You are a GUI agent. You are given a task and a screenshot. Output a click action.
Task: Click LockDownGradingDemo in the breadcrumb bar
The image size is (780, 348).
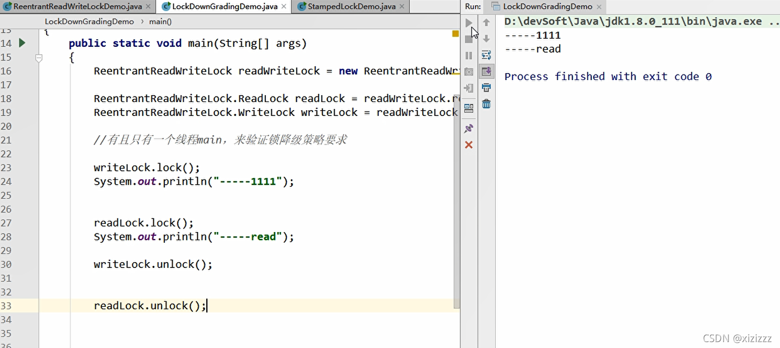tap(89, 21)
